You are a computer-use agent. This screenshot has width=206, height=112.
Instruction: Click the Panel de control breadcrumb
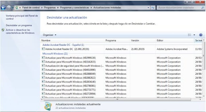pos(31,8)
